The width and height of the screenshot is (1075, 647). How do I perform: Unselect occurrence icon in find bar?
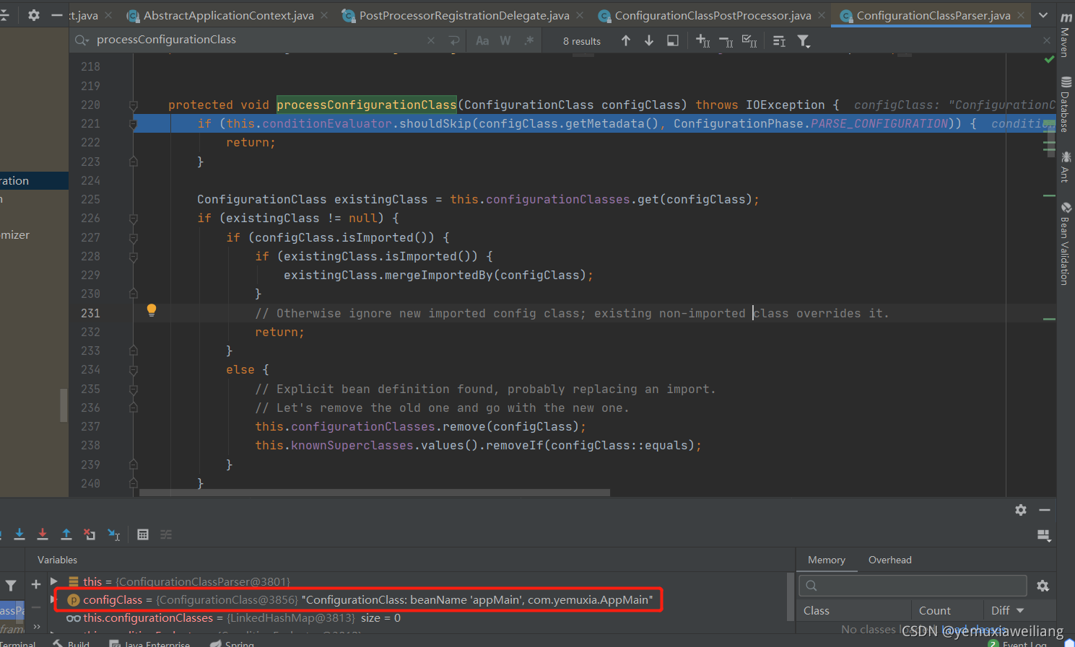pos(726,40)
